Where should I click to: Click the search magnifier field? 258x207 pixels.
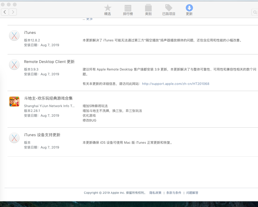coord(255,12)
